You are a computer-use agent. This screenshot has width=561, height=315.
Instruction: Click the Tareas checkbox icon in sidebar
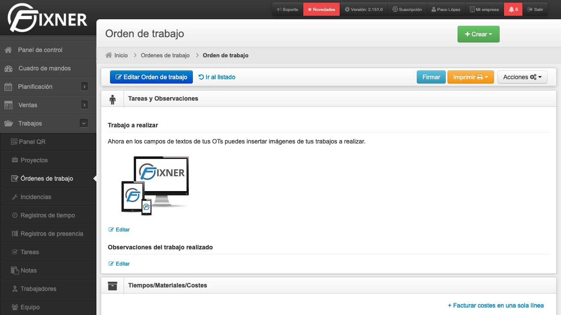tap(14, 252)
